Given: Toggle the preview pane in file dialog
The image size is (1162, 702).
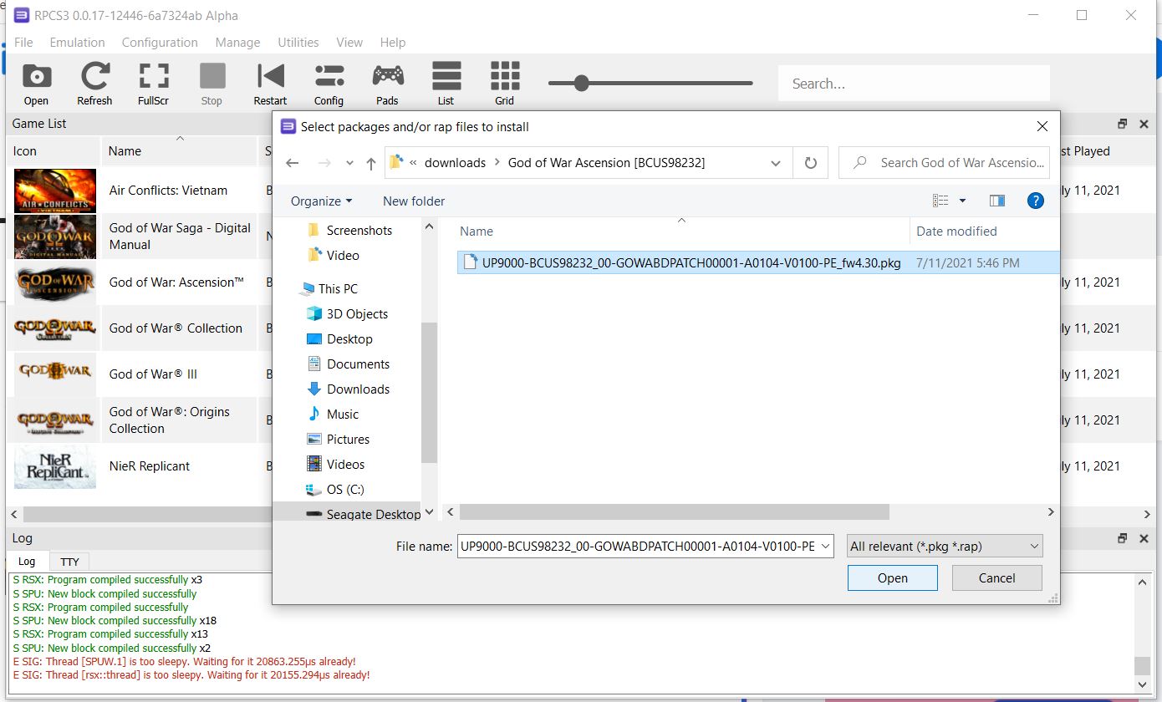Looking at the screenshot, I should point(996,201).
